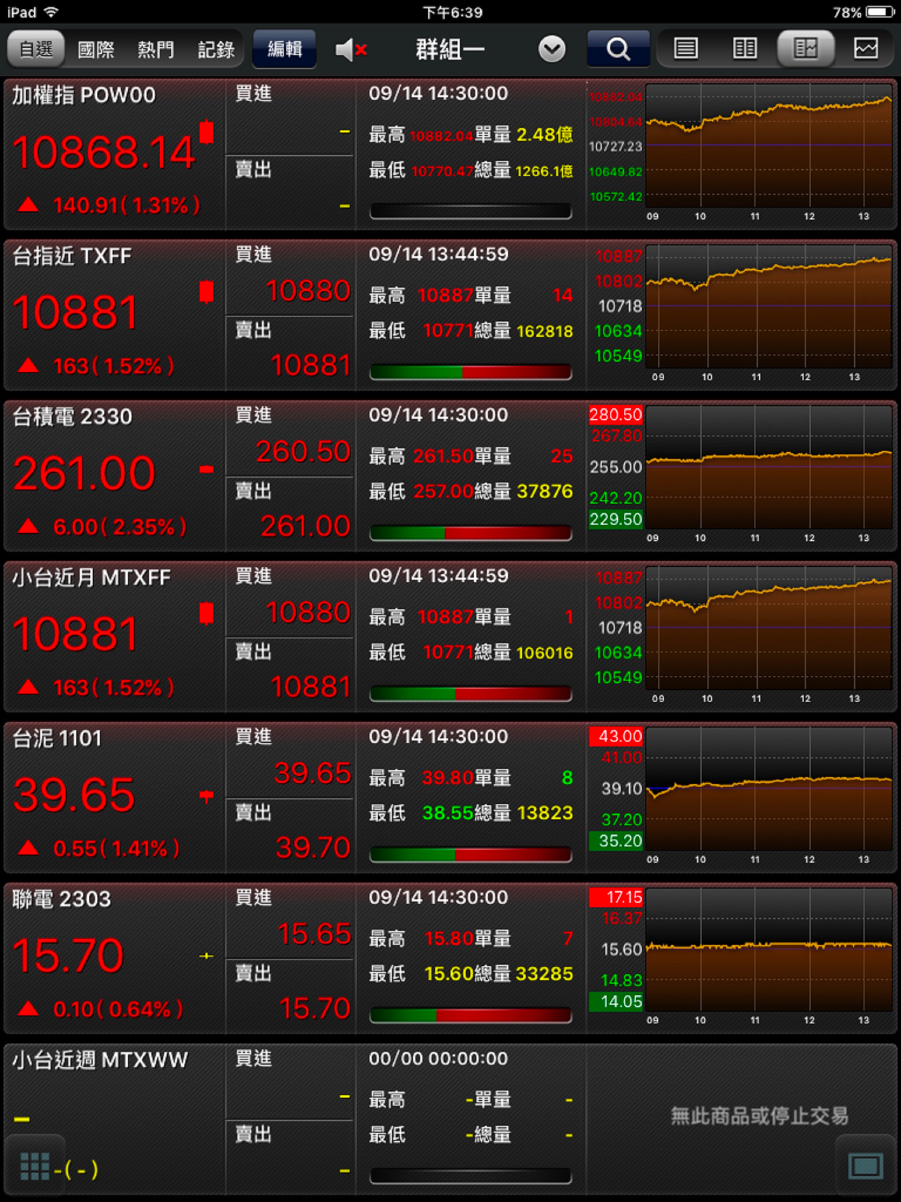Go to the 記錄 tab
This screenshot has height=1202, width=901.
point(216,50)
